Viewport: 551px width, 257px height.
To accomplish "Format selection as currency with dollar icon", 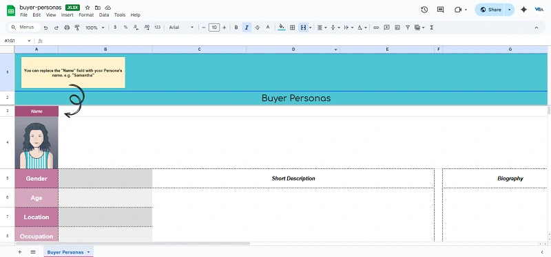I will [115, 27].
